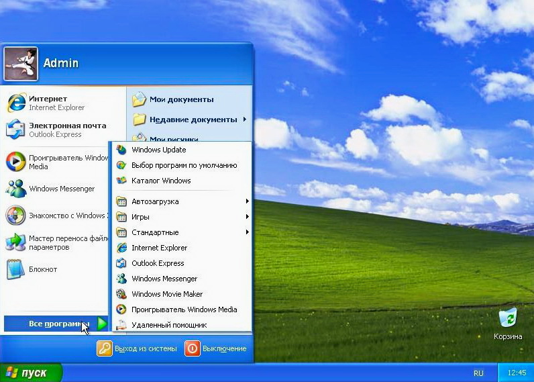534x382 pixels.
Task: Open Мои документы folder
Action: tap(181, 99)
